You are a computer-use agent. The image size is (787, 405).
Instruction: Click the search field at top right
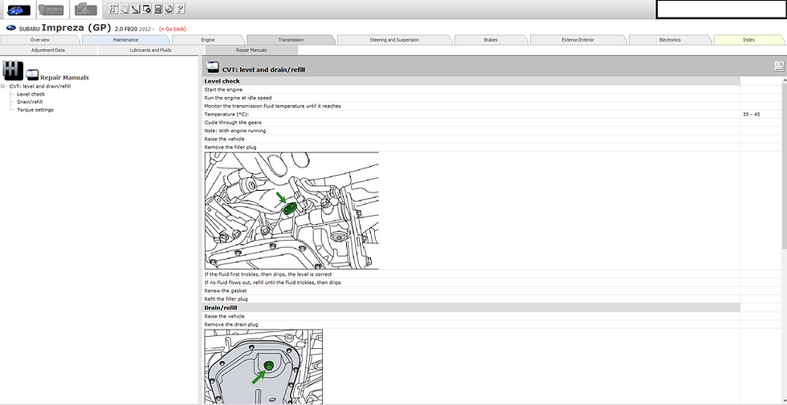(721, 9)
